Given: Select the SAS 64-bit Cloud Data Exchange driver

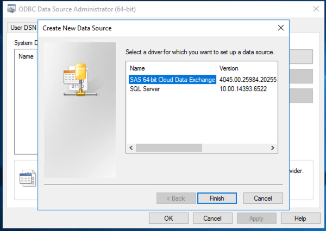Looking at the screenshot, I should point(172,80).
